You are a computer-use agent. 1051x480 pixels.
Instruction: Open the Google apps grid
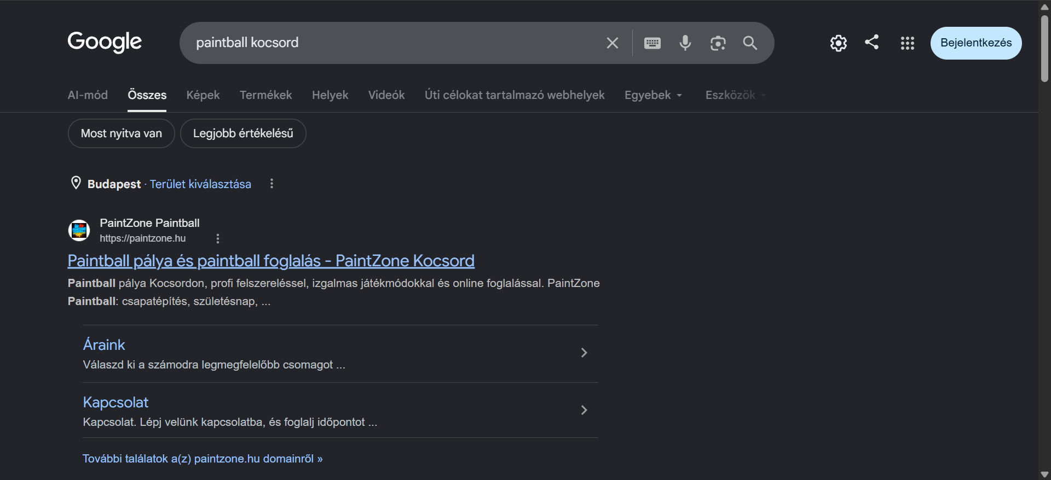[907, 43]
